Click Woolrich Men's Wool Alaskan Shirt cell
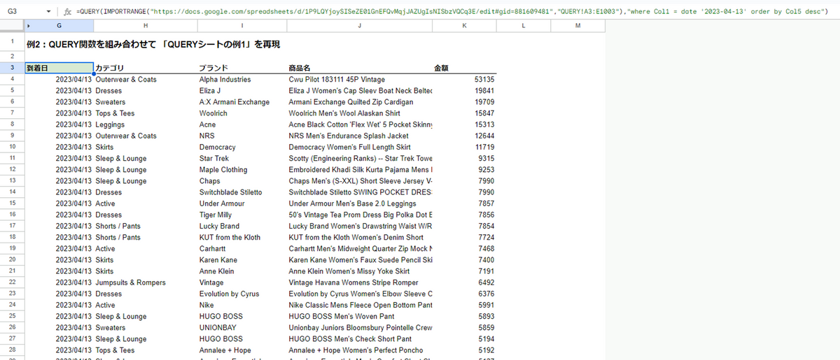Image resolution: width=840 pixels, height=360 pixels. tap(359, 113)
